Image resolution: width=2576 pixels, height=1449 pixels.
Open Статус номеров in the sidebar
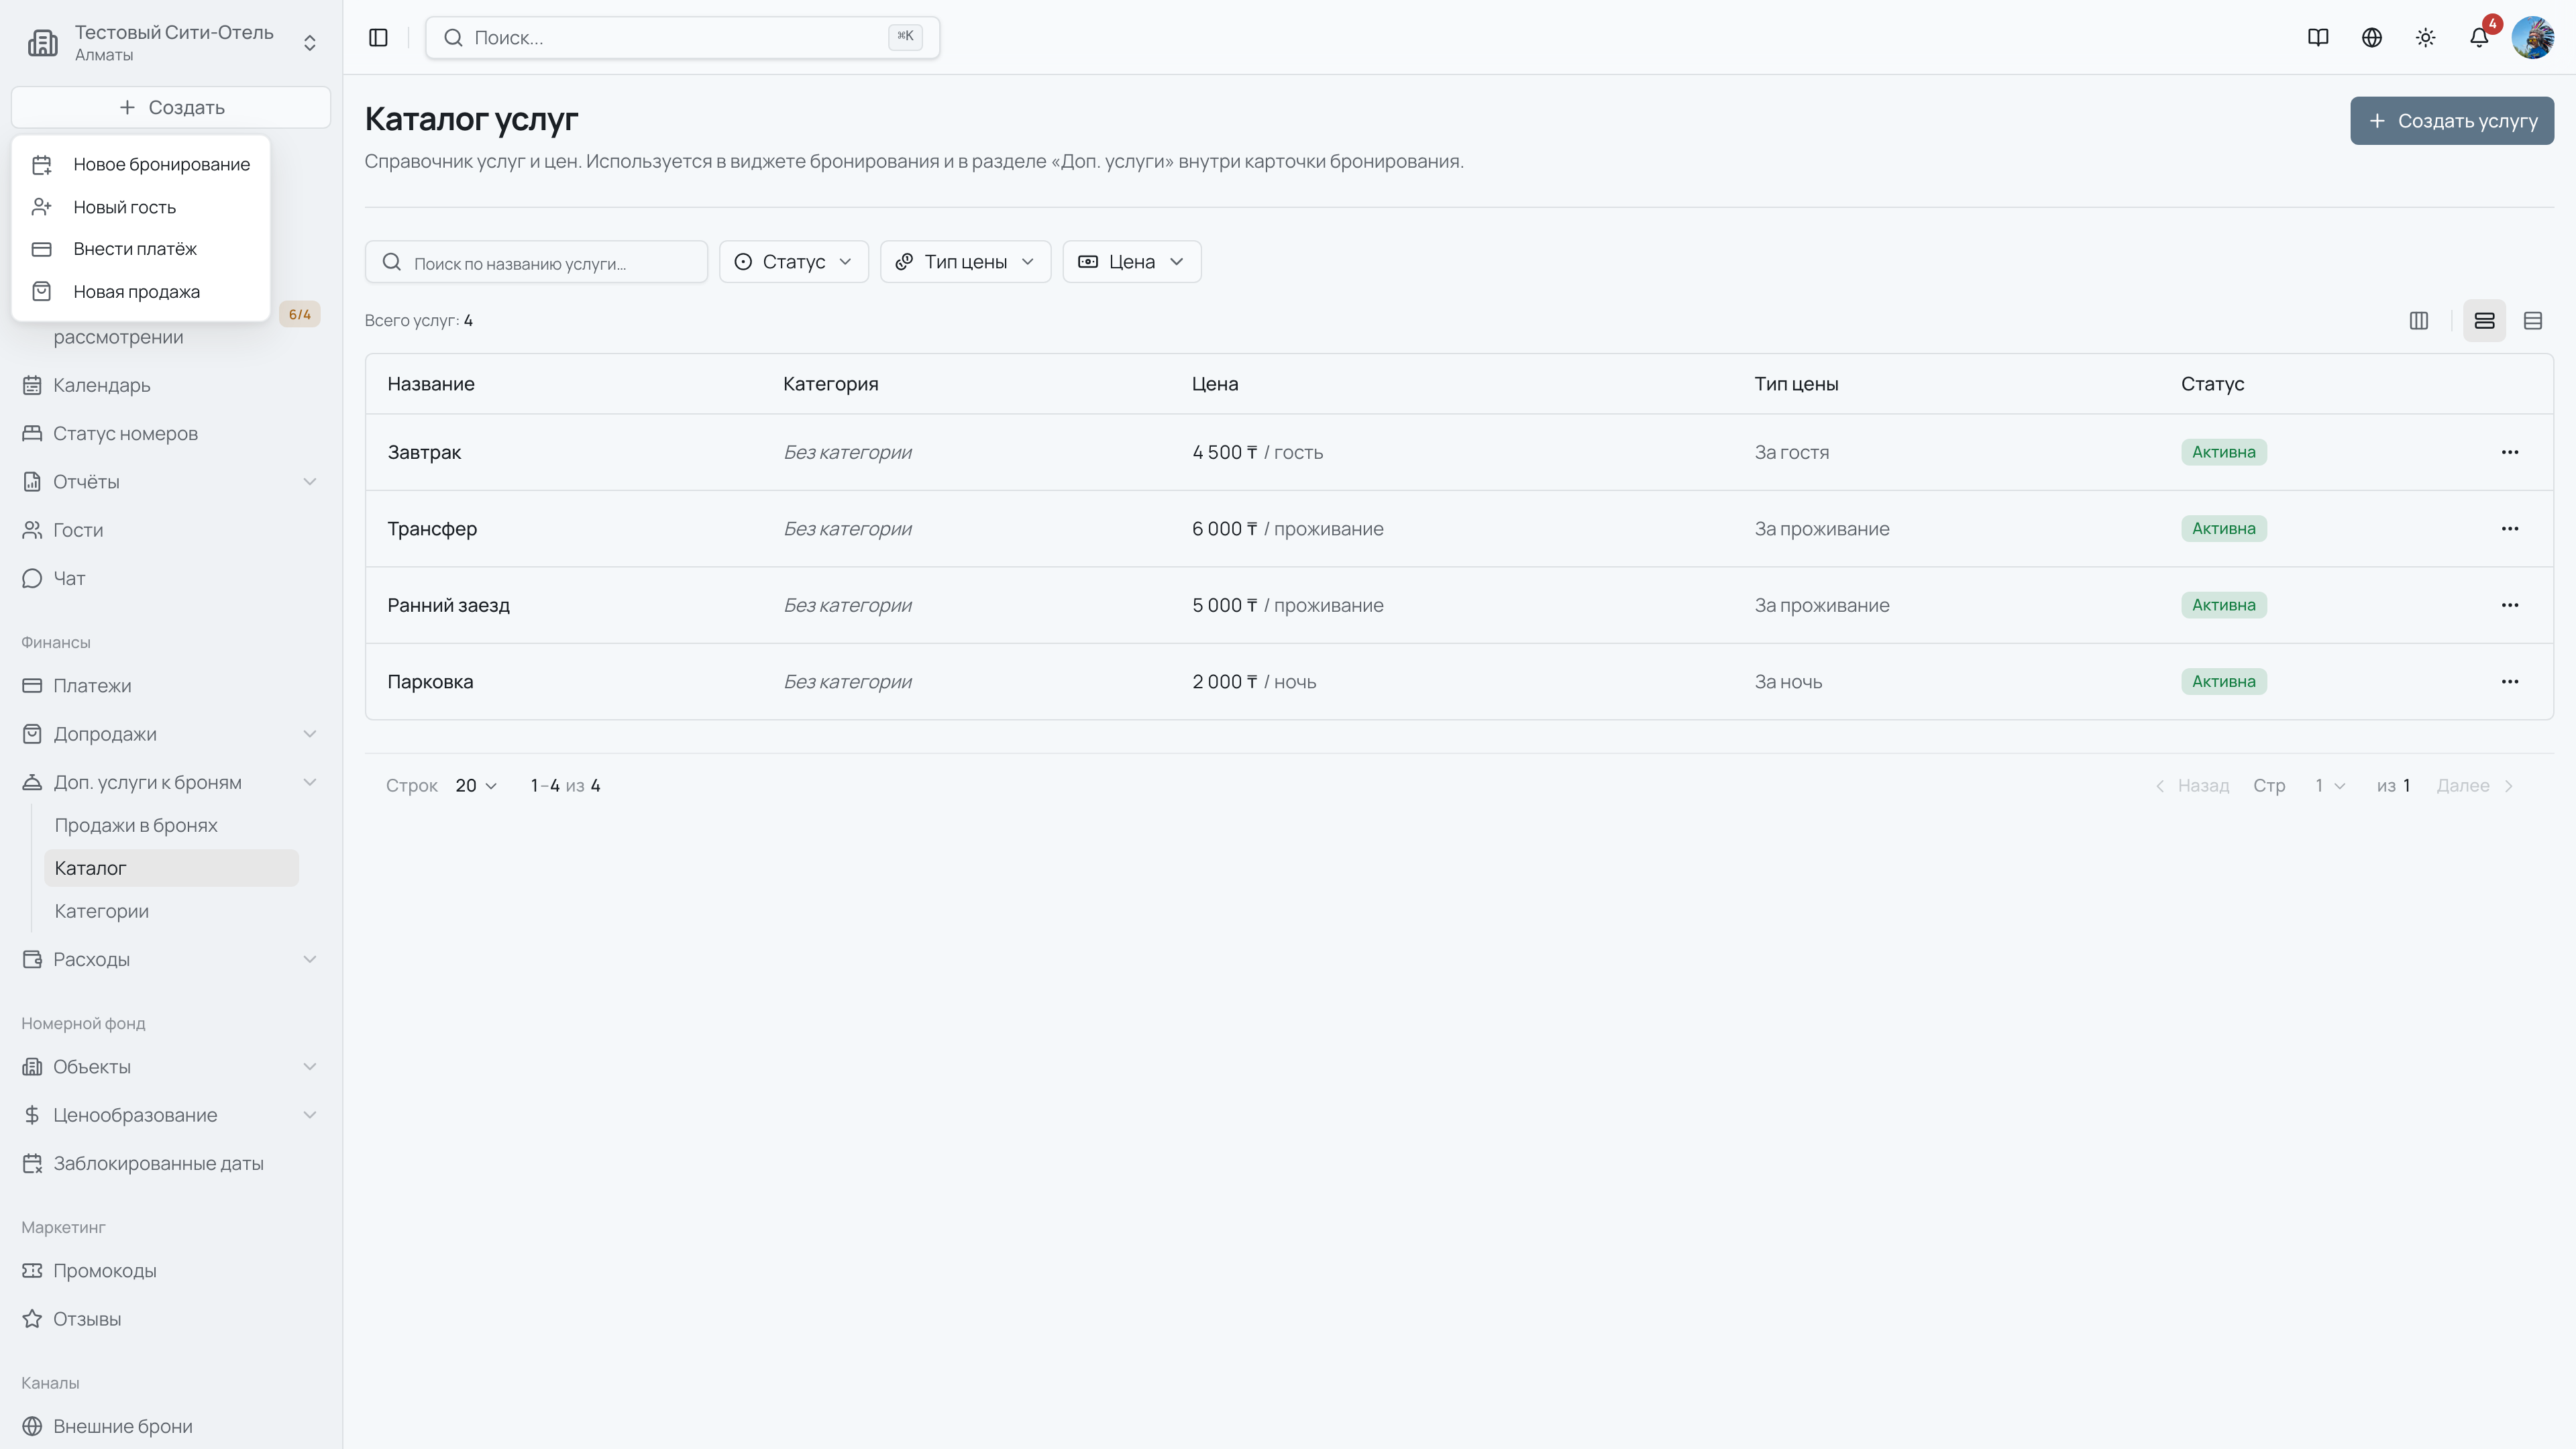tap(170, 434)
